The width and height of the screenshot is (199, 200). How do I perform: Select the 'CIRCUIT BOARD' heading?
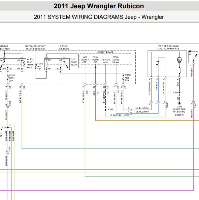click(x=105, y=52)
